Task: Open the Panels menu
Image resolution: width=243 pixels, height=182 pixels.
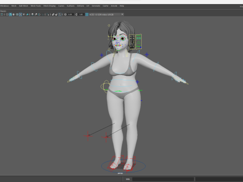Action: 3,11
